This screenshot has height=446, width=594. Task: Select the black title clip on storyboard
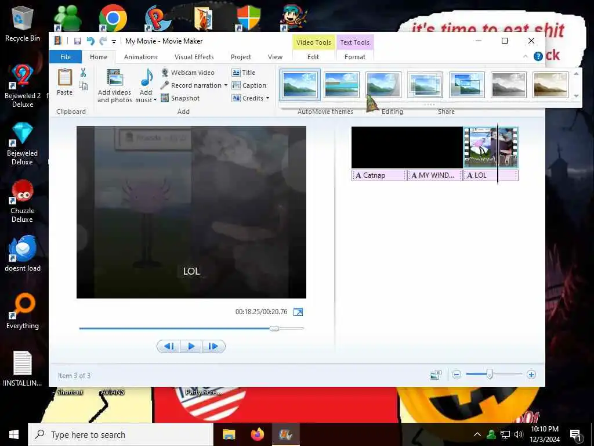tap(407, 148)
